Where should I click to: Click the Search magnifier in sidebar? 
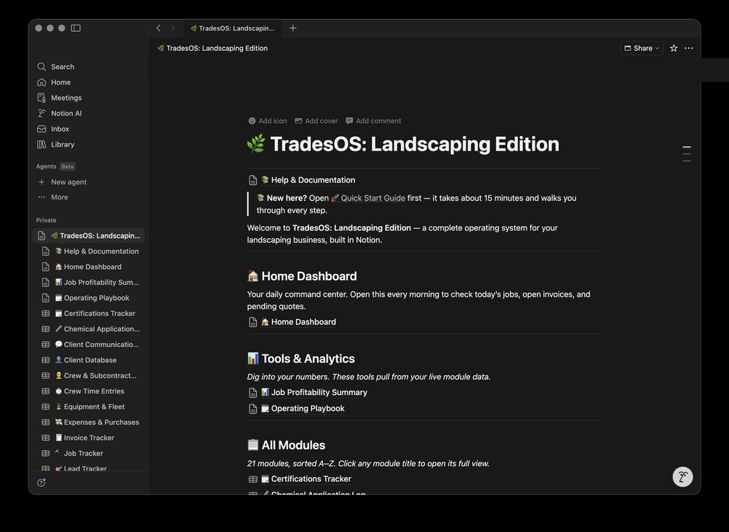[41, 67]
